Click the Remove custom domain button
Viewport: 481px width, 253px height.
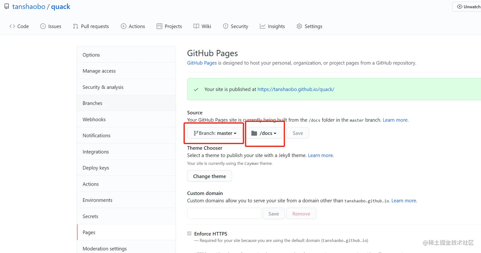point(301,214)
